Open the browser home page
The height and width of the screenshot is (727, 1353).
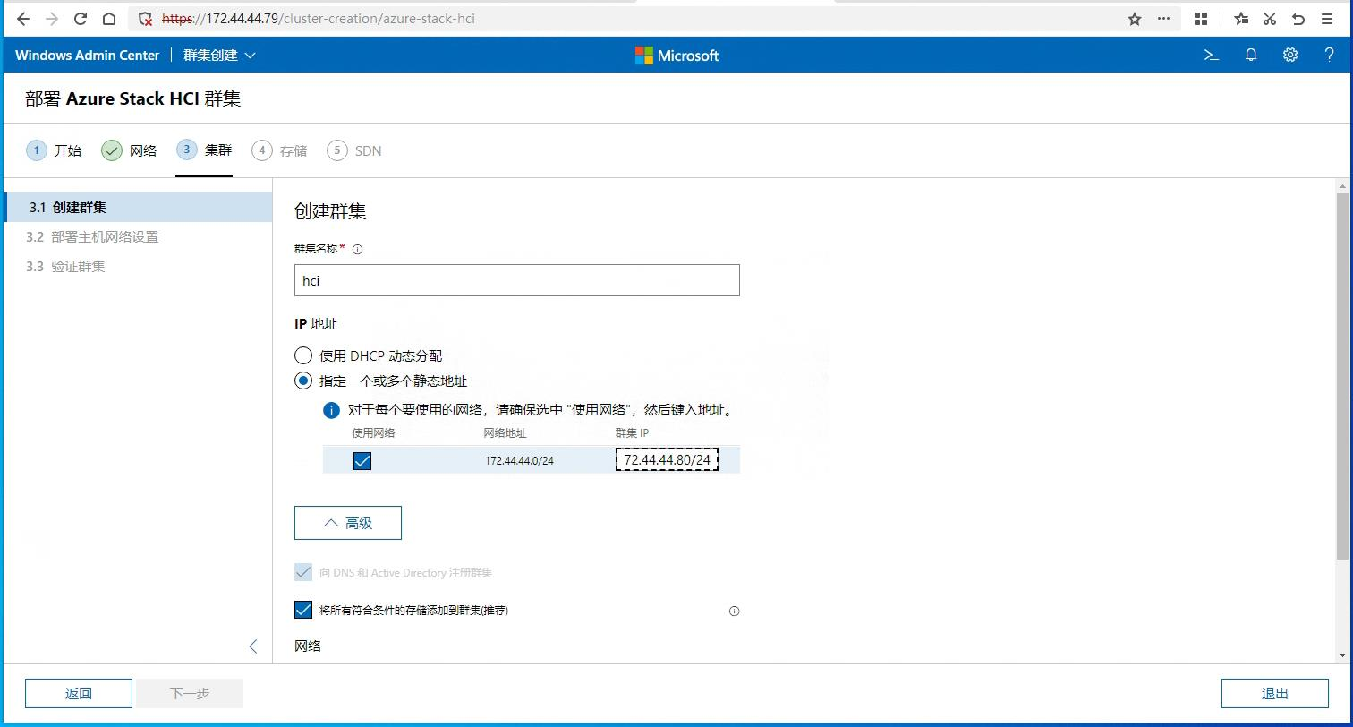(109, 19)
